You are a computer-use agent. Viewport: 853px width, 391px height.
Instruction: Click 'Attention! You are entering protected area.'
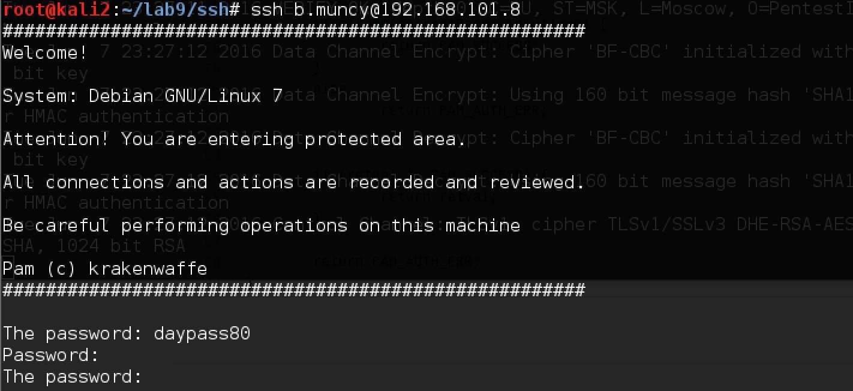point(235,139)
